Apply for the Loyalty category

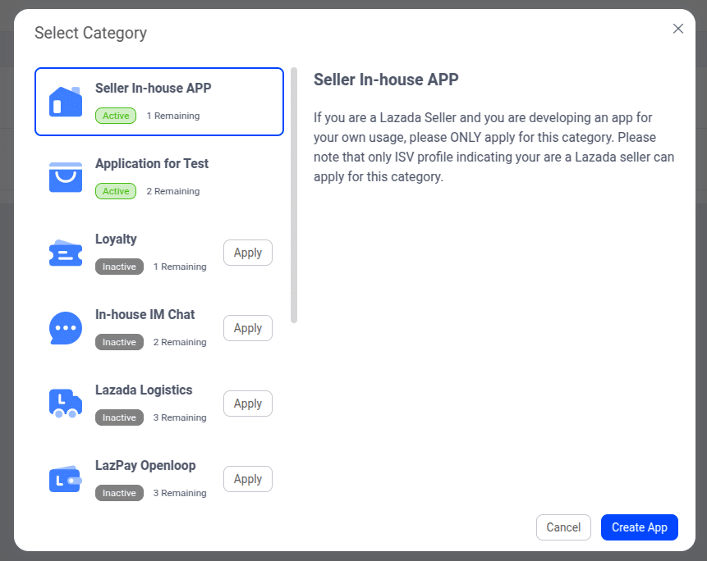pos(247,253)
